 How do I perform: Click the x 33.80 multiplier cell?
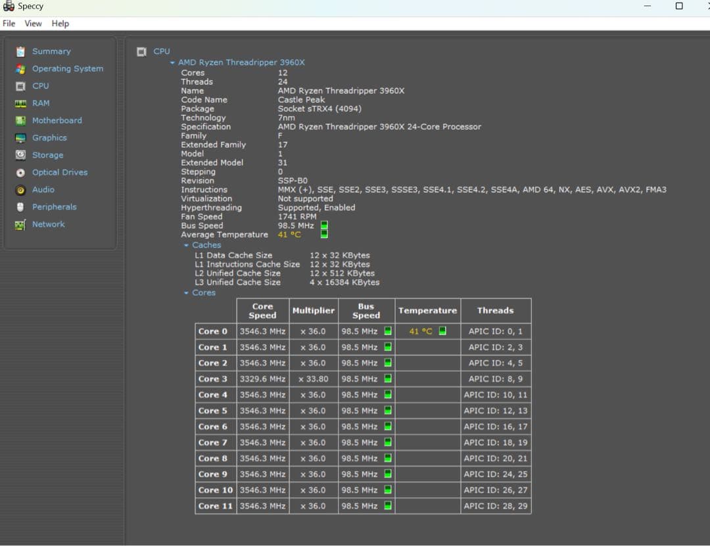314,379
